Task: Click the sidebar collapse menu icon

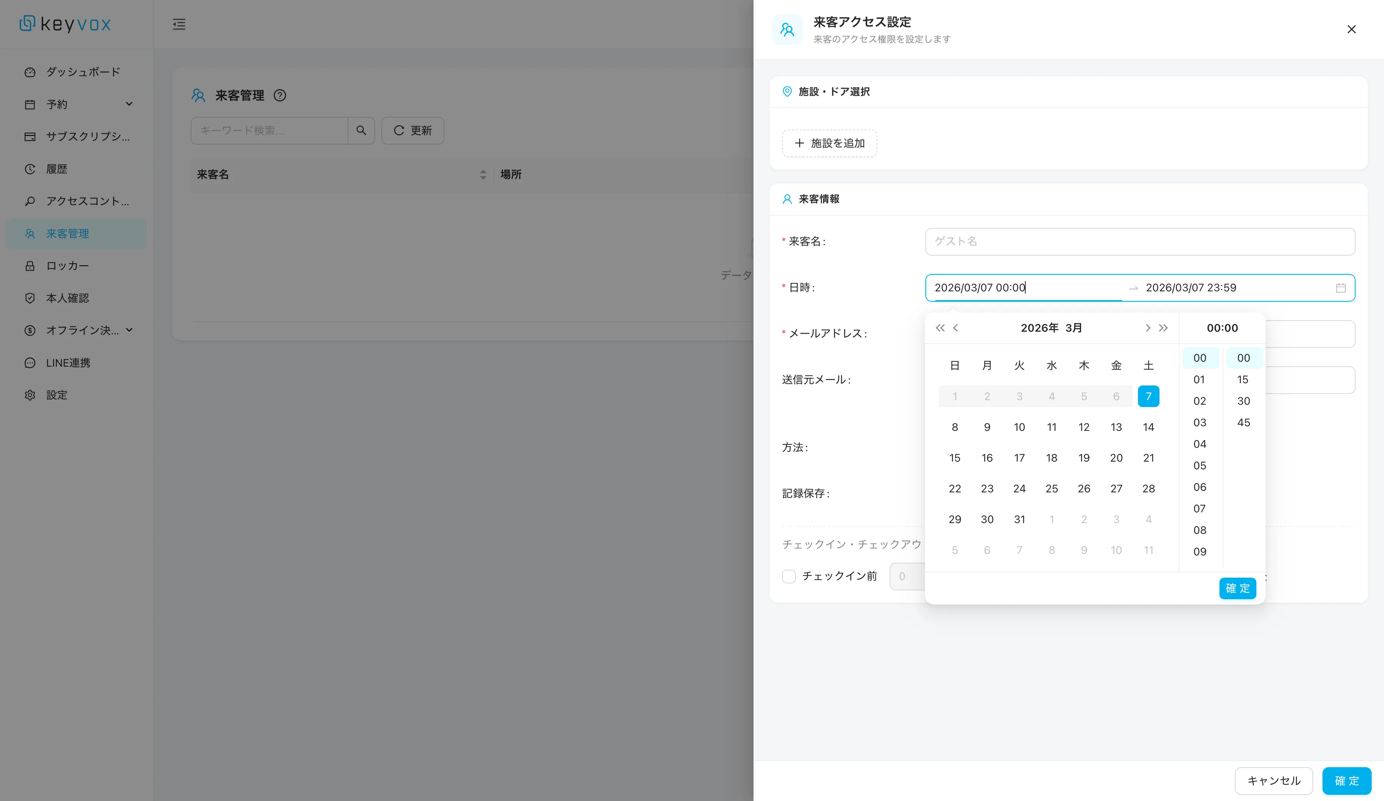Action: click(x=179, y=24)
